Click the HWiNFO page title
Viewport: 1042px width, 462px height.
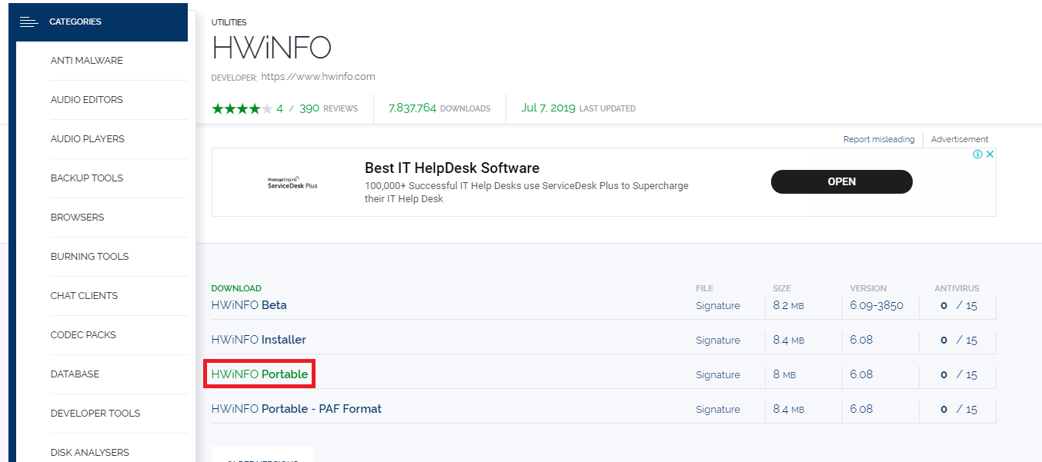click(272, 48)
